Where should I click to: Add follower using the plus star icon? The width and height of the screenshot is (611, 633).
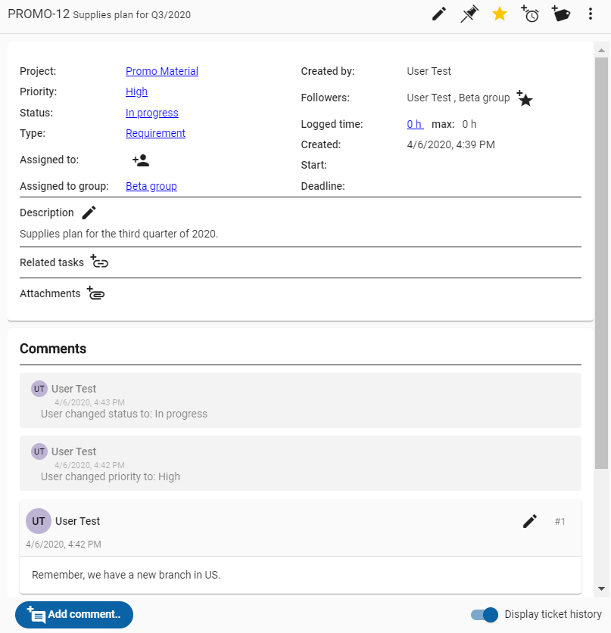point(525,98)
